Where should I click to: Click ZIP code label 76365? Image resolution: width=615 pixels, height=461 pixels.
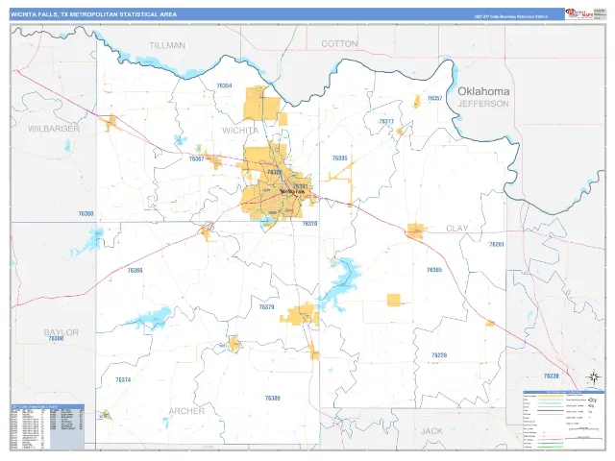[434, 270]
